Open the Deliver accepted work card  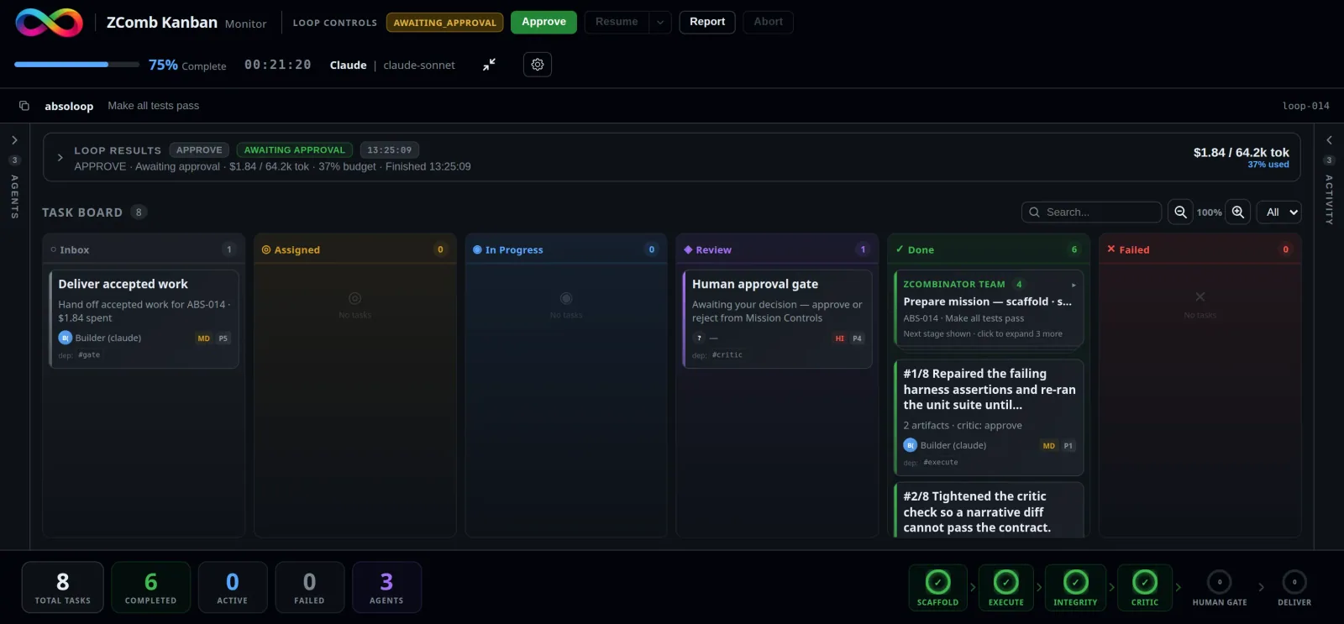coord(144,318)
